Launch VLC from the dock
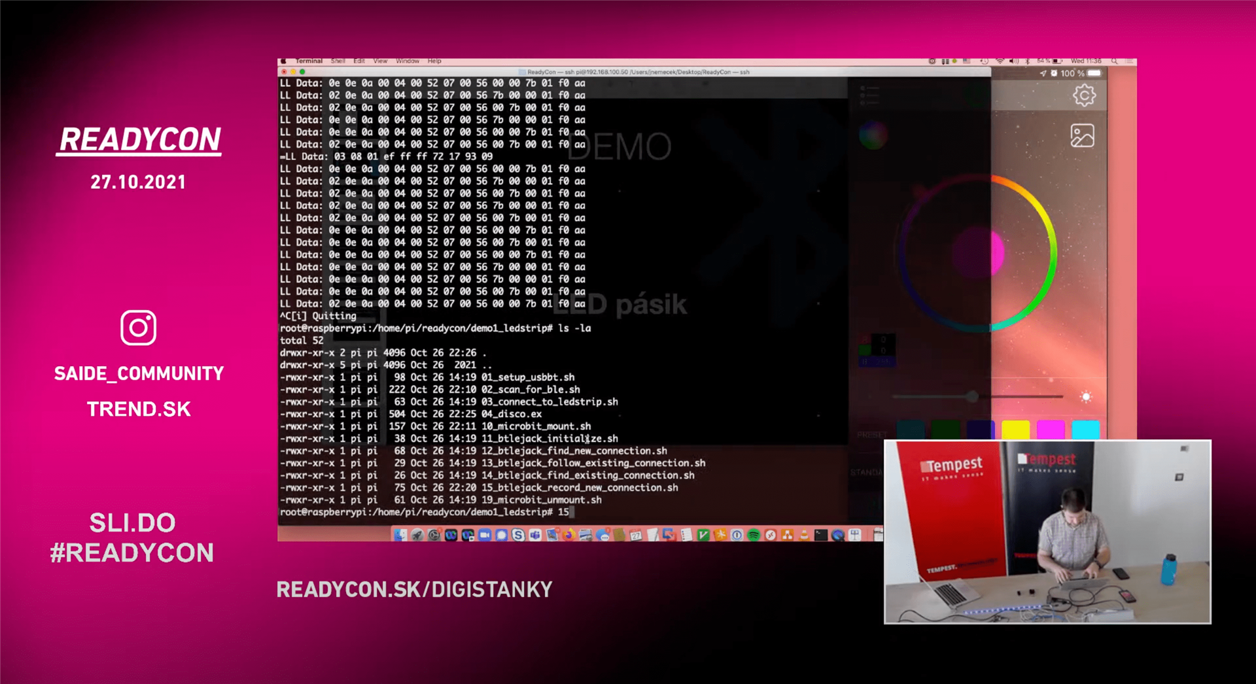This screenshot has height=684, width=1256. 804,535
